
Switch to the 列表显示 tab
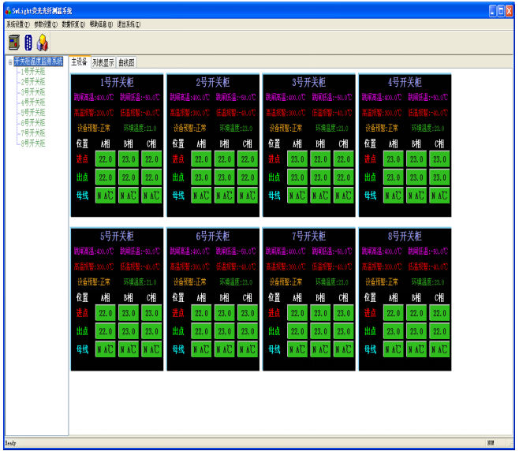(x=103, y=62)
